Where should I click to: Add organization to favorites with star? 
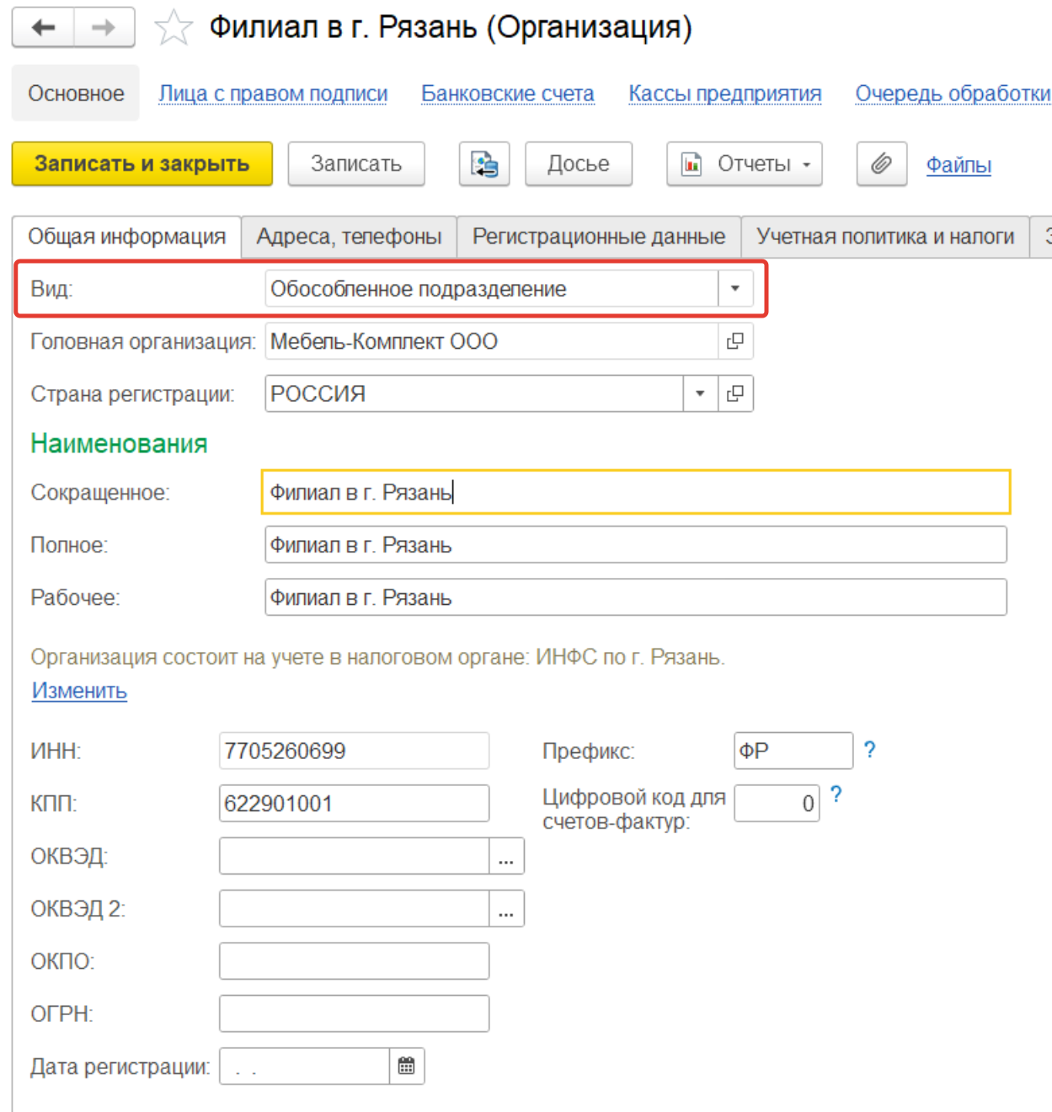tap(174, 28)
